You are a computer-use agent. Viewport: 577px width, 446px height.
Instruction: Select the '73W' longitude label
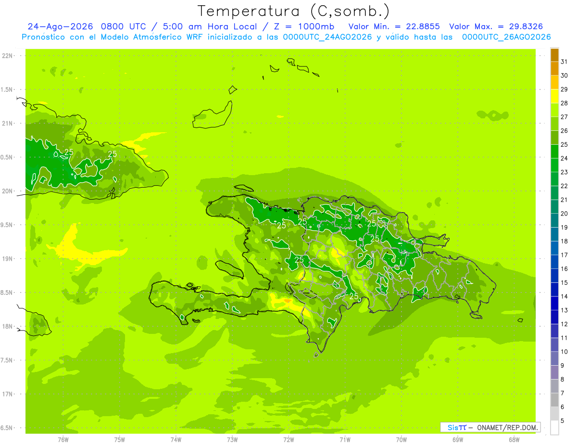coord(232,440)
